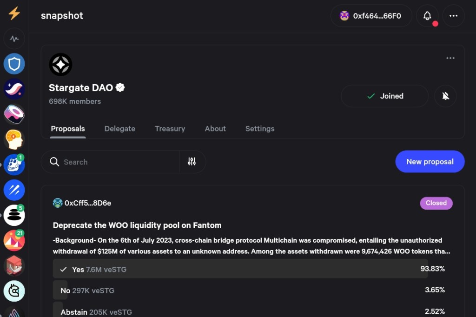Open the stacked stones space with badge 5

click(14, 215)
